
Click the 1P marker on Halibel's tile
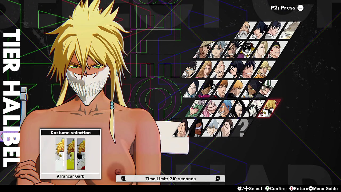click(261, 115)
